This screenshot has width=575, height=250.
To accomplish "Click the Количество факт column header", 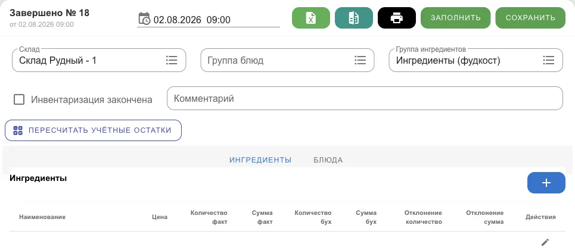I will [x=209, y=217].
